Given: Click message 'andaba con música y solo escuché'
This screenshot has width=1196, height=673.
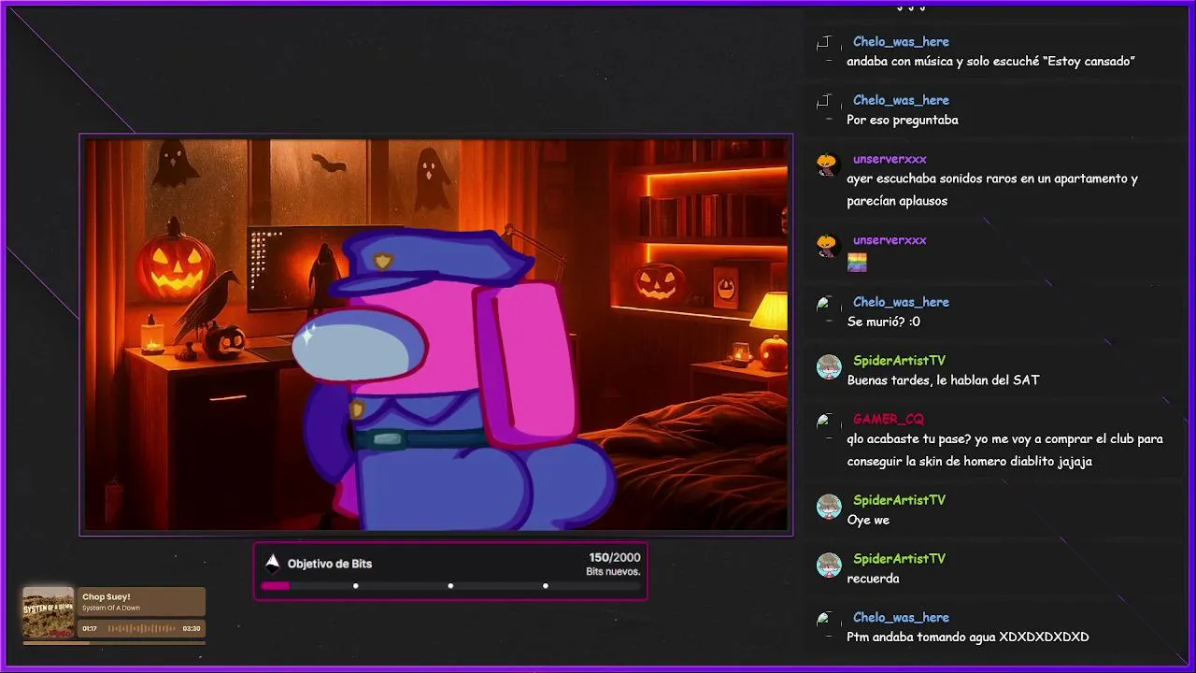Looking at the screenshot, I should point(990,62).
